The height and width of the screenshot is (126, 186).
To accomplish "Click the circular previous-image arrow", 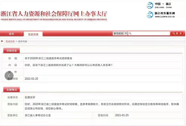I will pos(9,75).
